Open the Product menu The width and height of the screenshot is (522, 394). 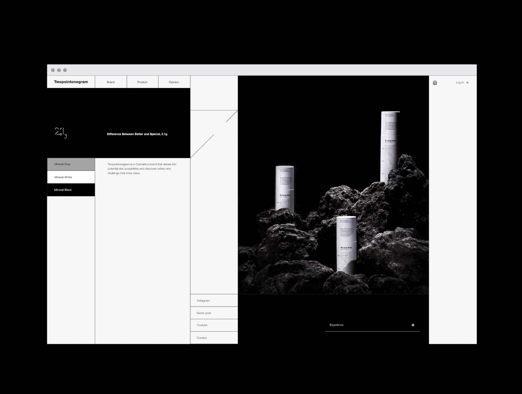tap(142, 82)
